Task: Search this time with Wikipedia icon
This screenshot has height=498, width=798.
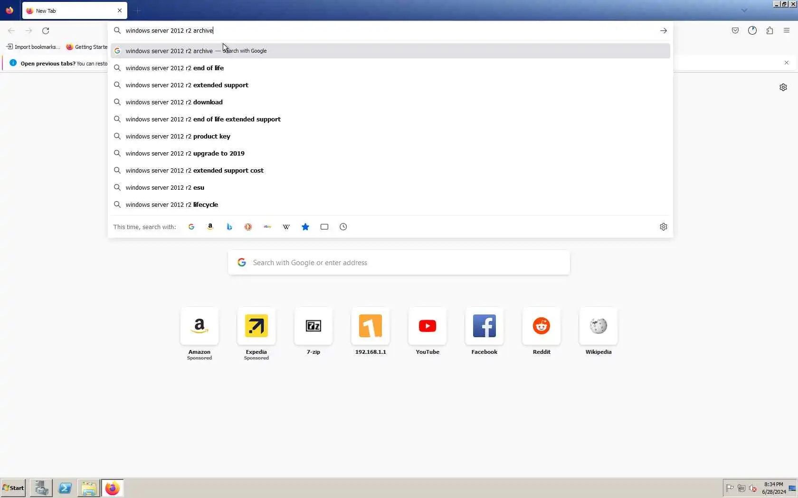Action: [x=286, y=227]
